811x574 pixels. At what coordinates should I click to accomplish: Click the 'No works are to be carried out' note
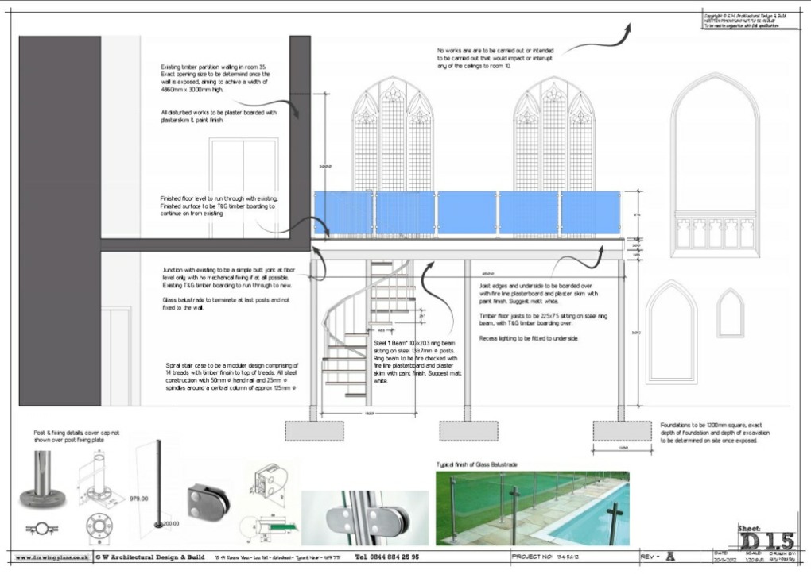click(x=495, y=59)
